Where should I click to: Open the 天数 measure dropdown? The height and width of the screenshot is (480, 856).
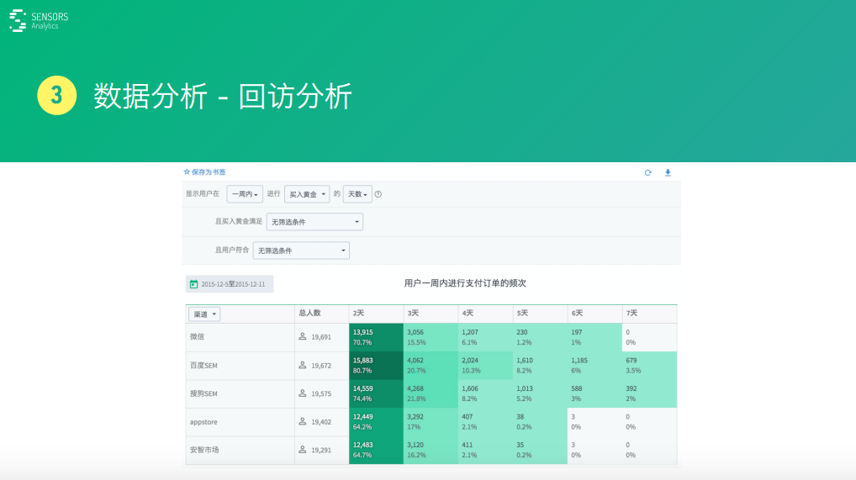[x=357, y=194]
